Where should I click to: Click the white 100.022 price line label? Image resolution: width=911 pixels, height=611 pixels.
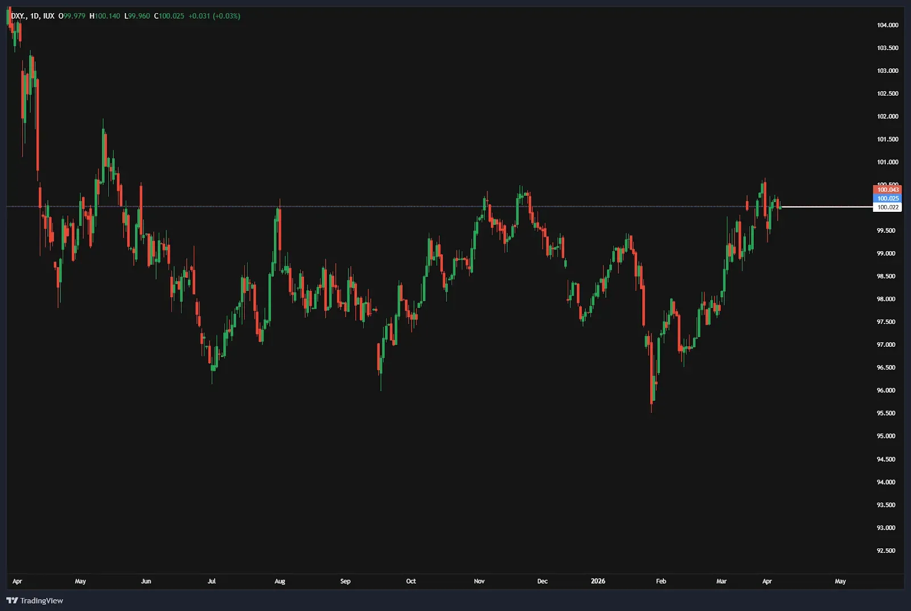click(x=887, y=207)
